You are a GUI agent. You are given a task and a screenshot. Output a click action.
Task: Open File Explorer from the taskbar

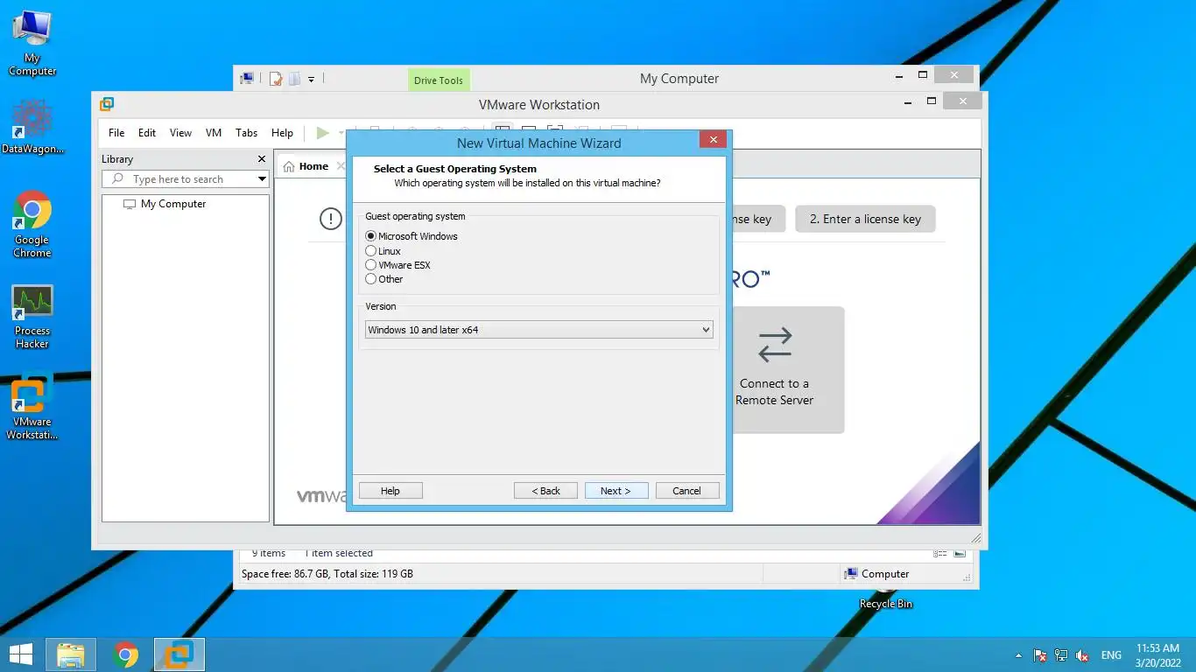tap(71, 654)
